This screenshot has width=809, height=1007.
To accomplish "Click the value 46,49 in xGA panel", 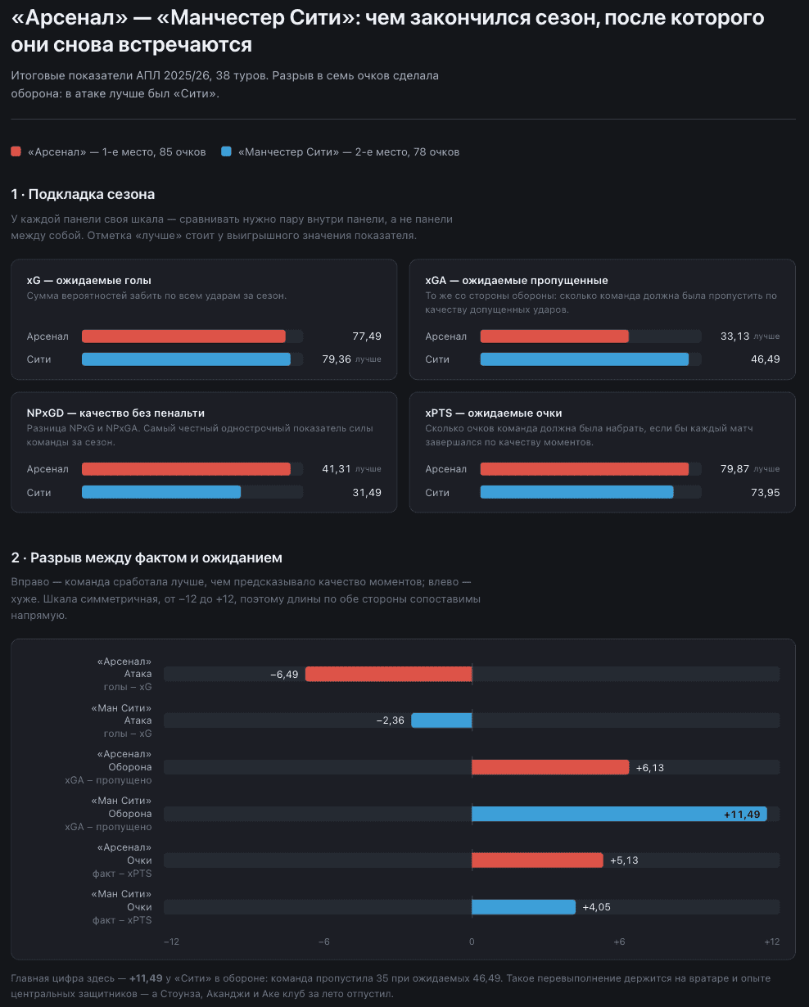I will [765, 359].
